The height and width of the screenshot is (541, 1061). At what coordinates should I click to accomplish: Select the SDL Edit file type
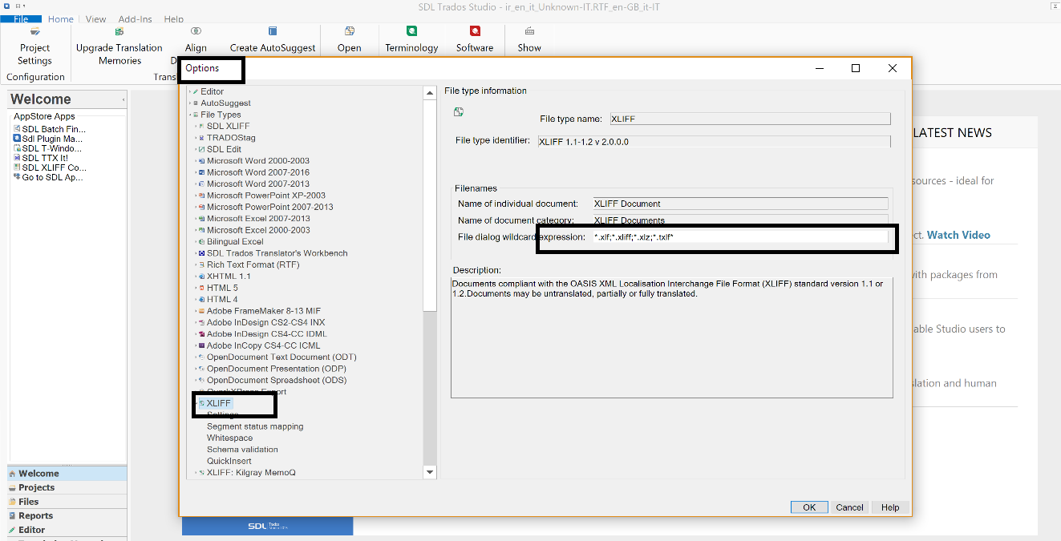click(224, 149)
